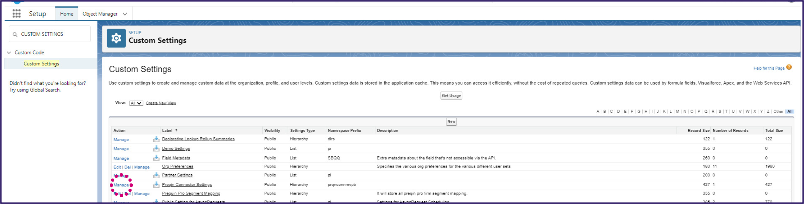Filter list by letter D

(x=618, y=112)
